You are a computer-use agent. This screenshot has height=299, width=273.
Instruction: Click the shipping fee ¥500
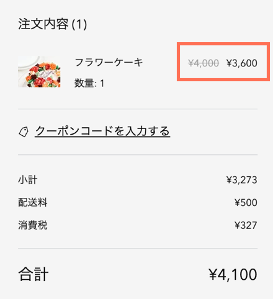pyautogui.click(x=246, y=203)
